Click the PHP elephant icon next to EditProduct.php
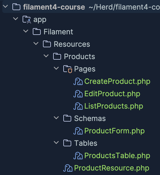The height and width of the screenshot is (175, 160). 78,94
